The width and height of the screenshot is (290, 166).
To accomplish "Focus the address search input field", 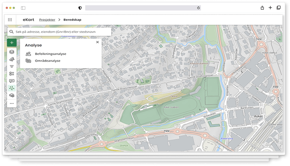I will tap(59, 32).
